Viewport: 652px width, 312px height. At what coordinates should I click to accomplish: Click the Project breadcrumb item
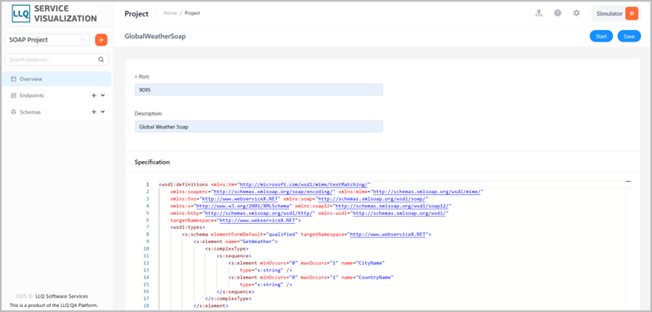click(x=192, y=13)
